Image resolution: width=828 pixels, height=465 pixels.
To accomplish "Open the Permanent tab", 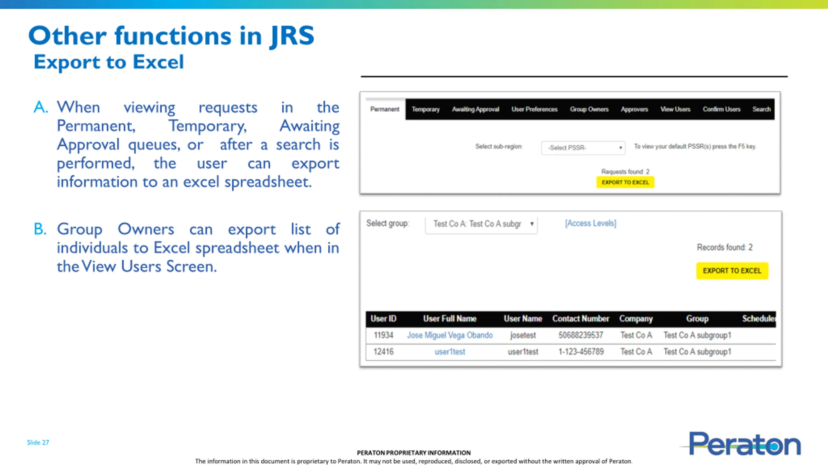I will 385,109.
